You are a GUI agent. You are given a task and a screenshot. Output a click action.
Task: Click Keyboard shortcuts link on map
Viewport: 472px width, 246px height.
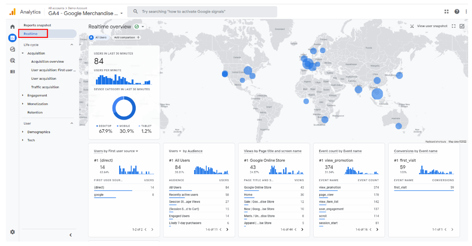point(436,142)
